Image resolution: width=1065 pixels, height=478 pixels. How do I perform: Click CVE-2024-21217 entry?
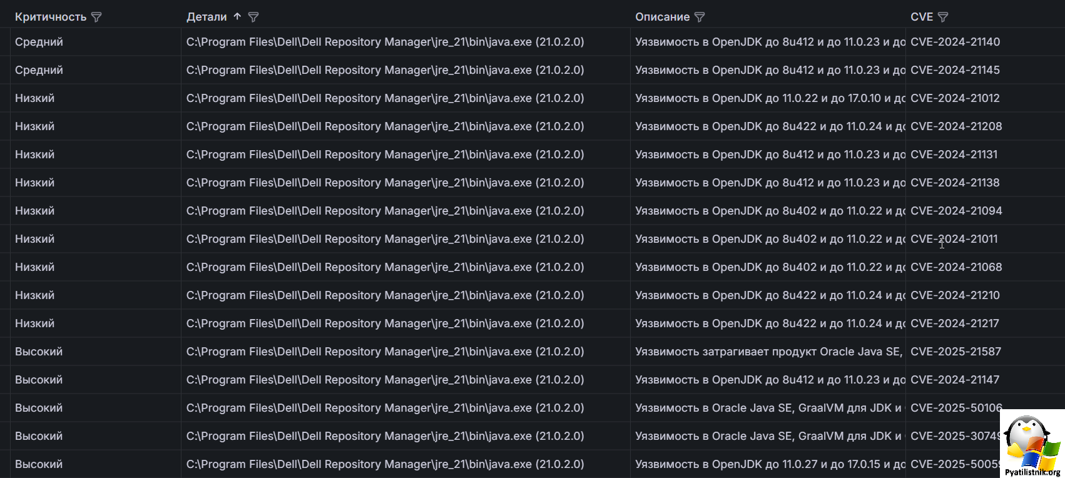coord(955,323)
